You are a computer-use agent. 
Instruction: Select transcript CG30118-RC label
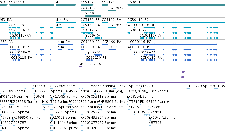point(19,30)
